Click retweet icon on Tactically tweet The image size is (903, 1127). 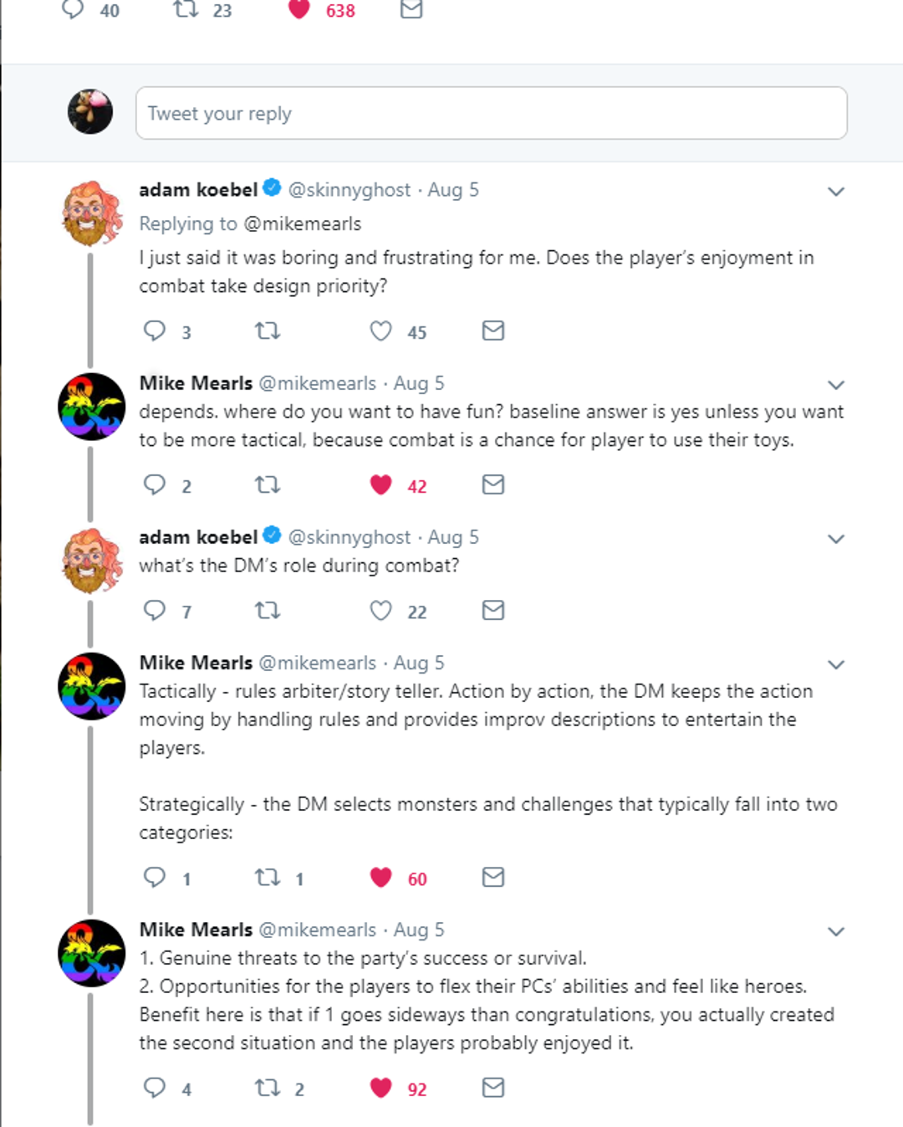click(268, 878)
